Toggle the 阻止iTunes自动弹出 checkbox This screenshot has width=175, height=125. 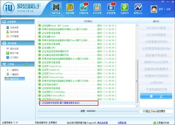[x=144, y=111]
